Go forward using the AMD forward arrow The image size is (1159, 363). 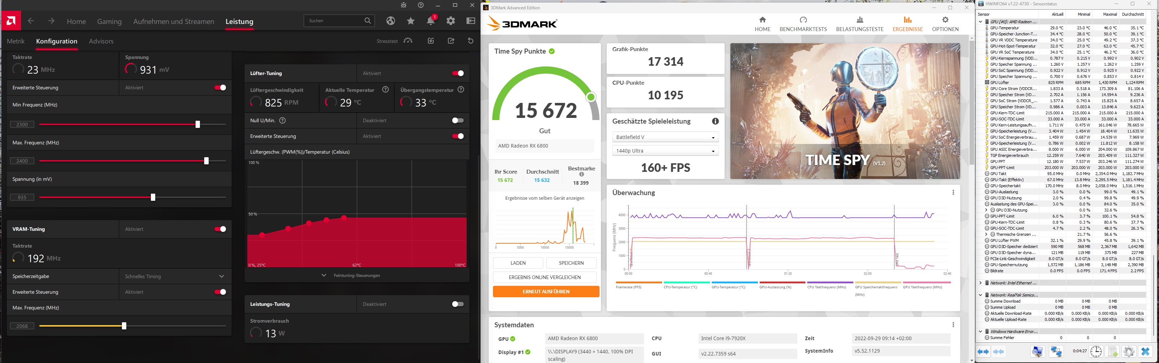[x=51, y=21]
